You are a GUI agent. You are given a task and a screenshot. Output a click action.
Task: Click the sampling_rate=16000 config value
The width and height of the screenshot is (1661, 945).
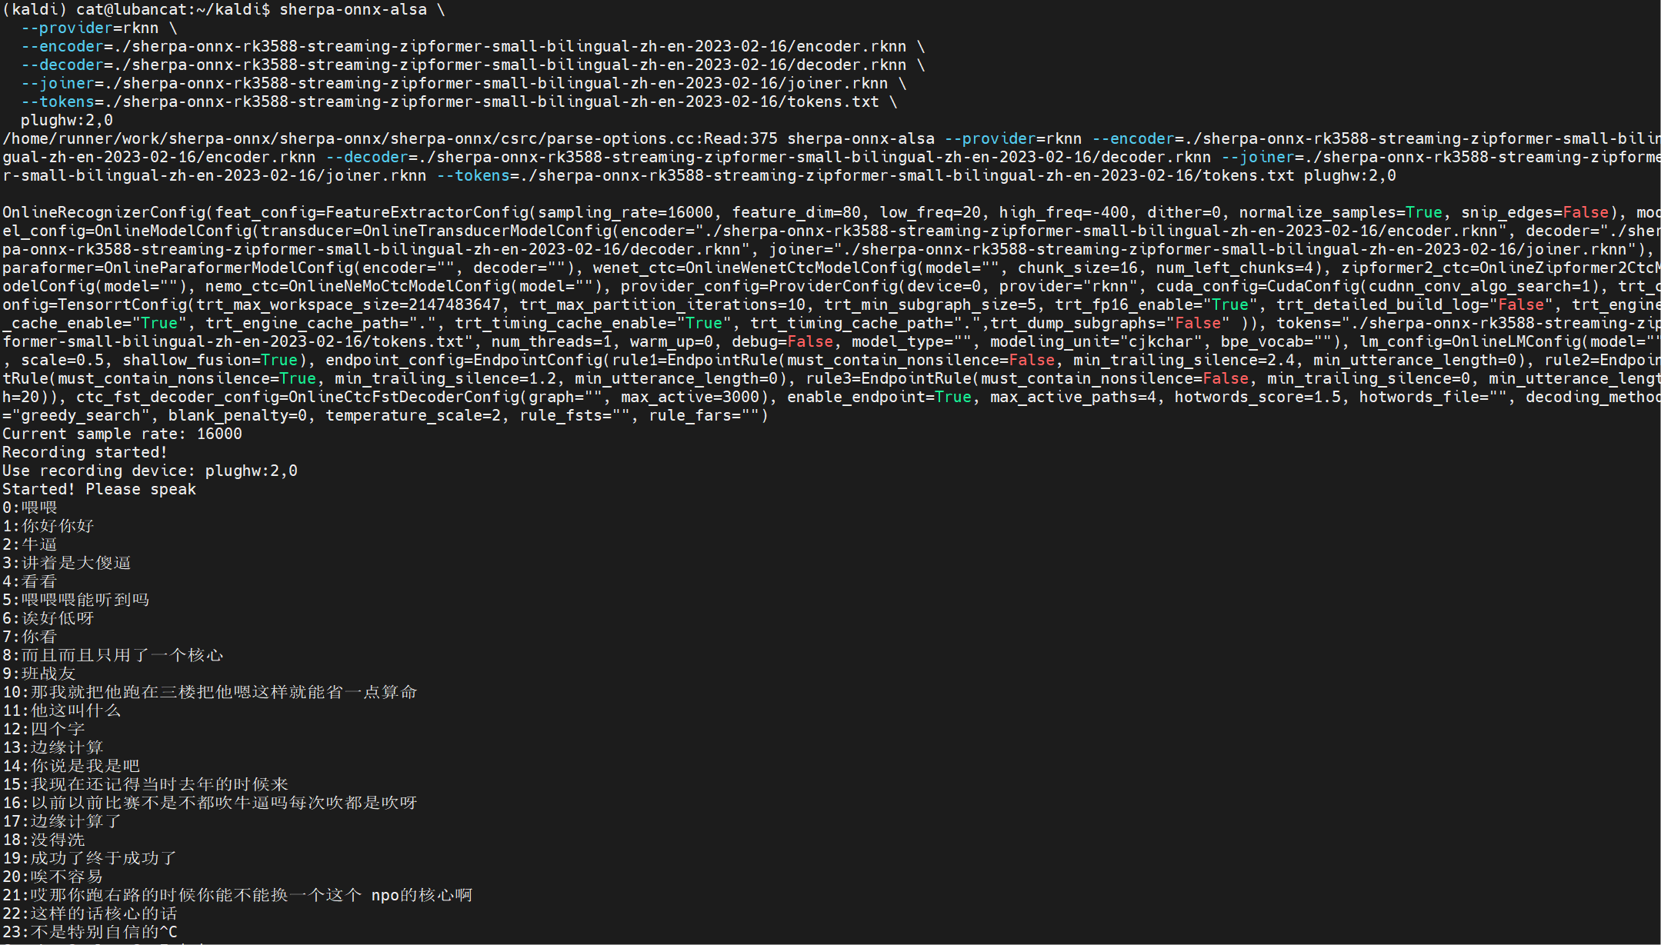pos(625,212)
